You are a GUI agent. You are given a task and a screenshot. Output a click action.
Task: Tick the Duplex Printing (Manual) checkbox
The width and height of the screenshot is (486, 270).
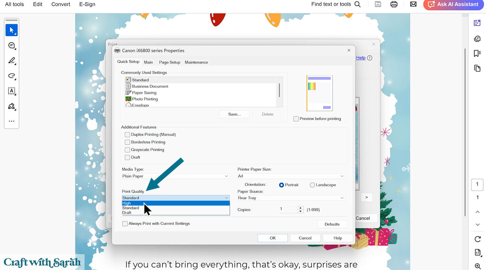tap(127, 135)
